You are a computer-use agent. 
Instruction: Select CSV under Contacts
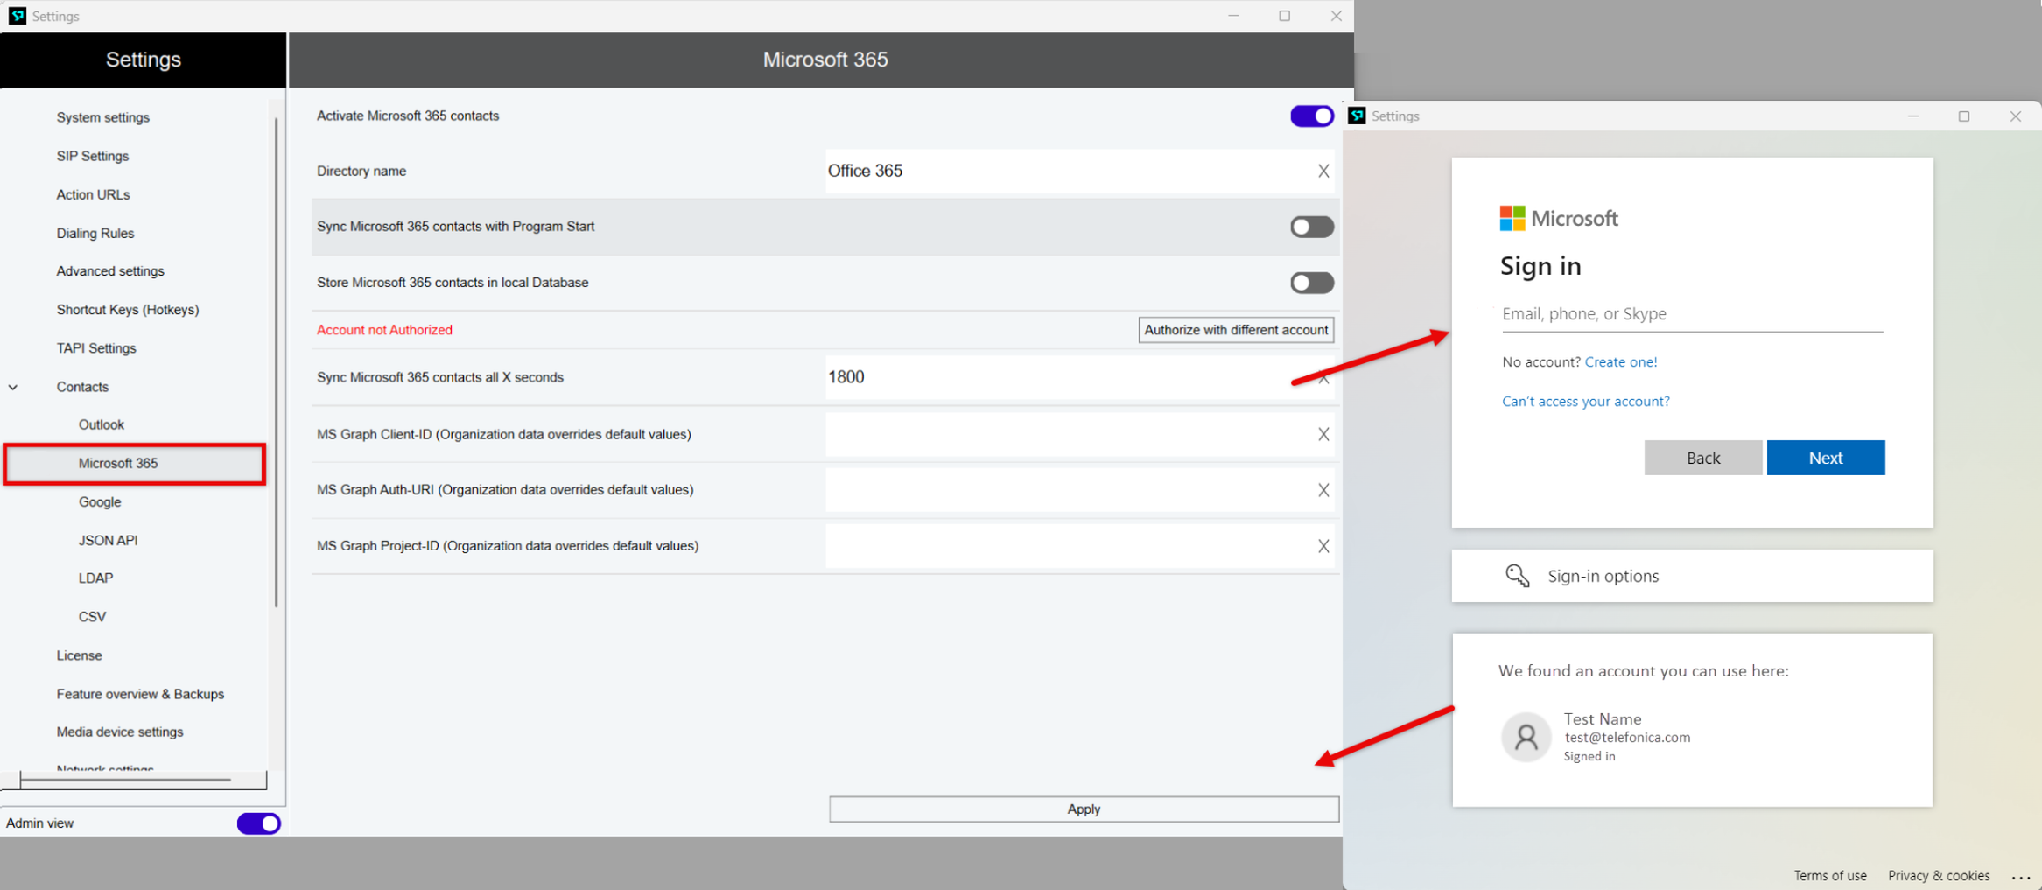pyautogui.click(x=92, y=617)
